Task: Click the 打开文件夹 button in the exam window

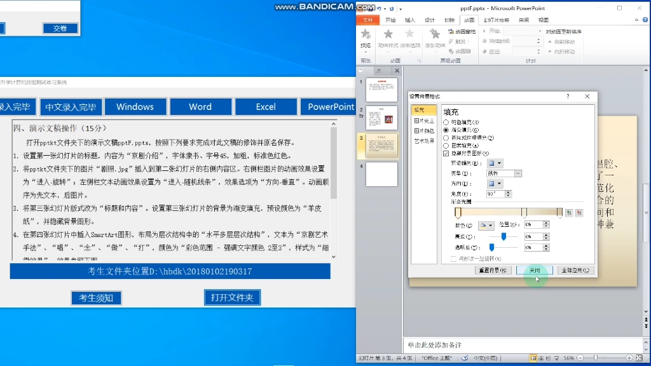Action: click(232, 297)
